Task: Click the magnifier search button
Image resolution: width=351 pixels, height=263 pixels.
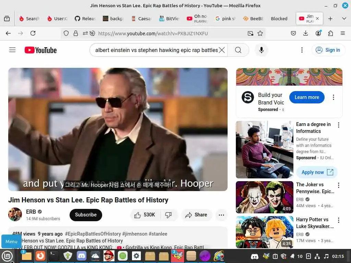Action: pos(238,50)
